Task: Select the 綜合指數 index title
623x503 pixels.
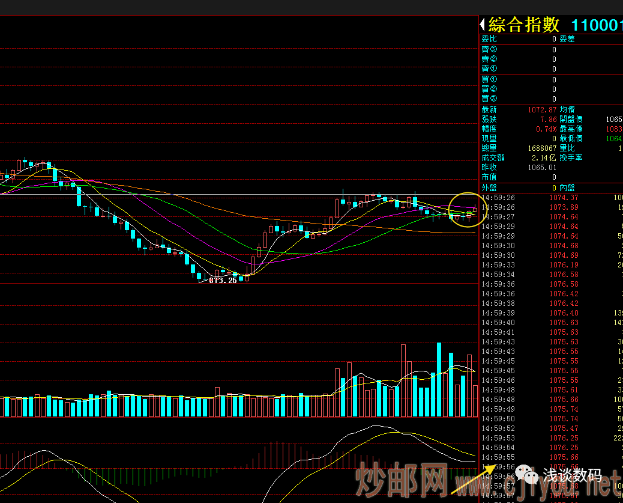Action: (x=524, y=25)
